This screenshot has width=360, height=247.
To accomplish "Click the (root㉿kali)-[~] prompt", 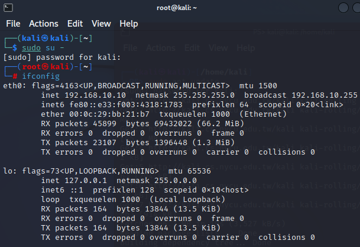I will [x=55, y=67].
